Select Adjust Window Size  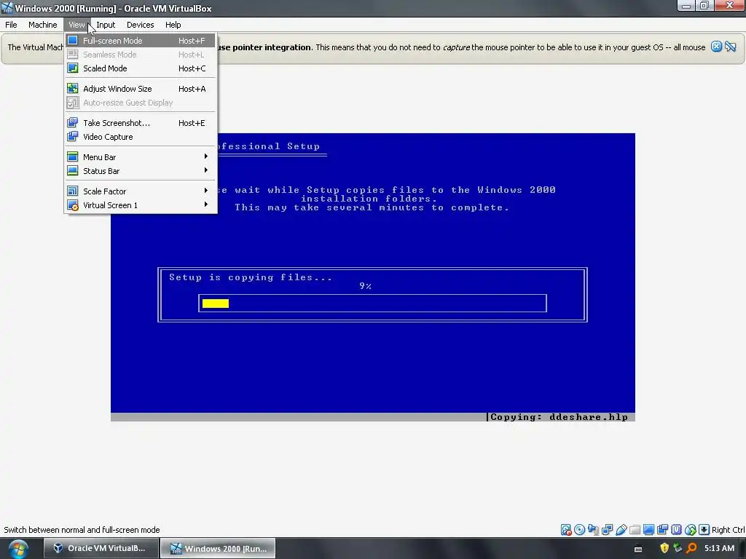(x=141, y=89)
